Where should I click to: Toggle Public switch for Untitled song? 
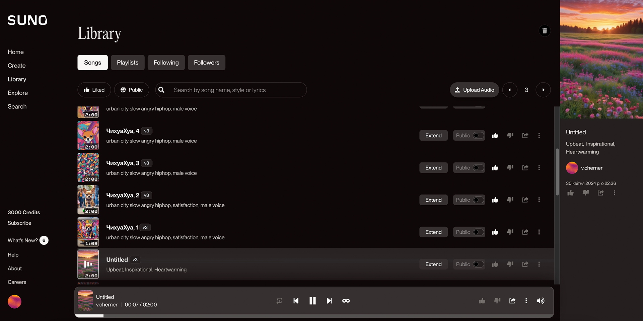(478, 264)
